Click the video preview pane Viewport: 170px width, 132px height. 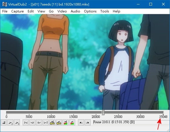point(85,62)
